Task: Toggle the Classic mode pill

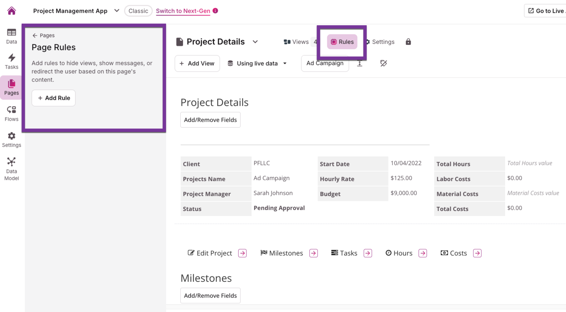Action: (138, 11)
